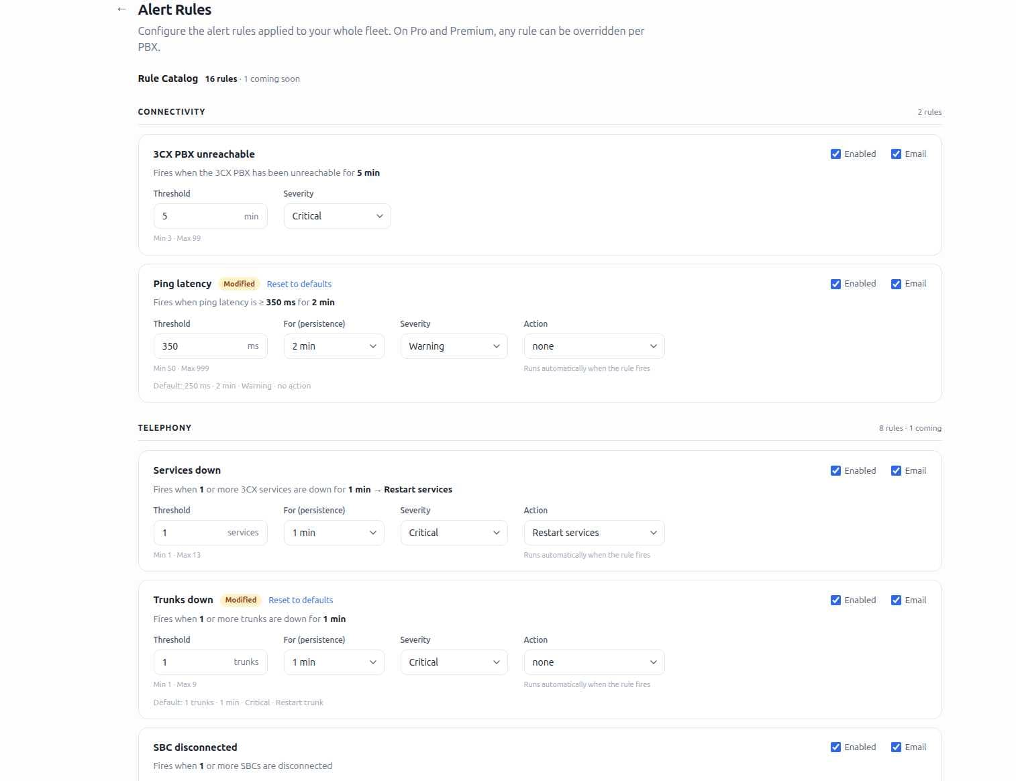Edit the Services down threshold field
This screenshot has width=1016, height=781.
210,533
